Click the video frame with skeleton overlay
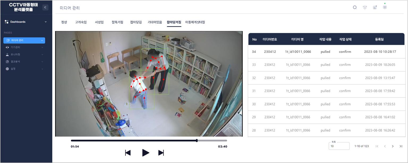 [149, 84]
